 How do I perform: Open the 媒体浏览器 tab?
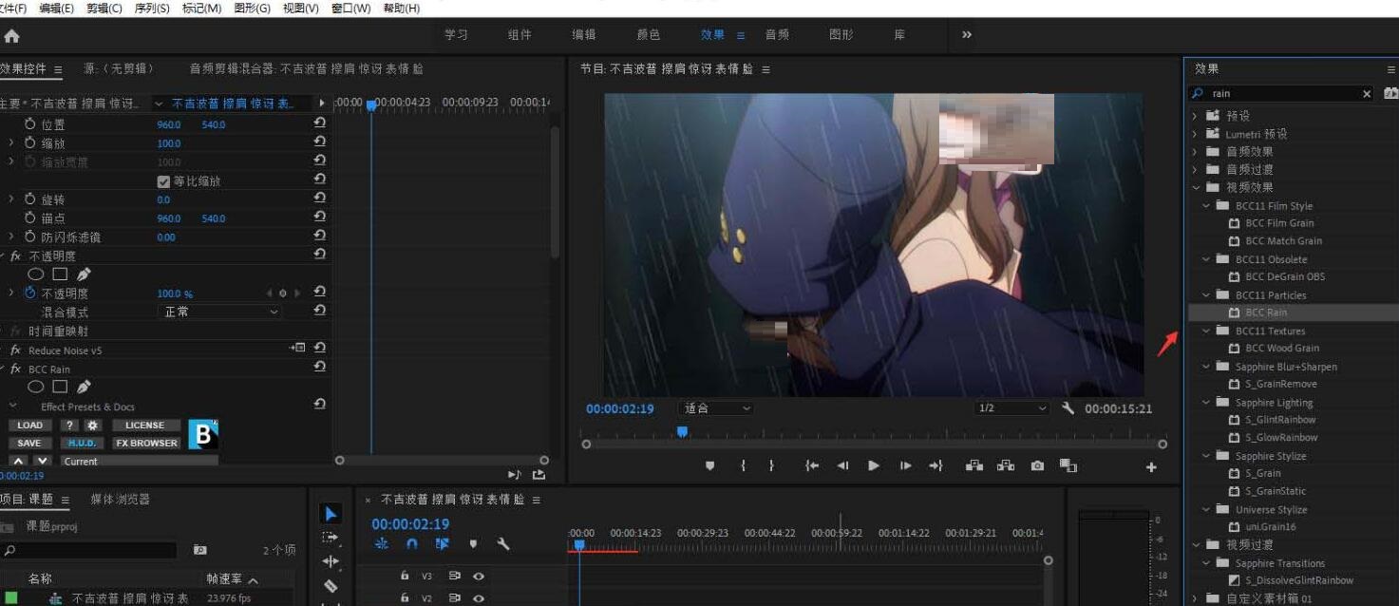pos(121,500)
